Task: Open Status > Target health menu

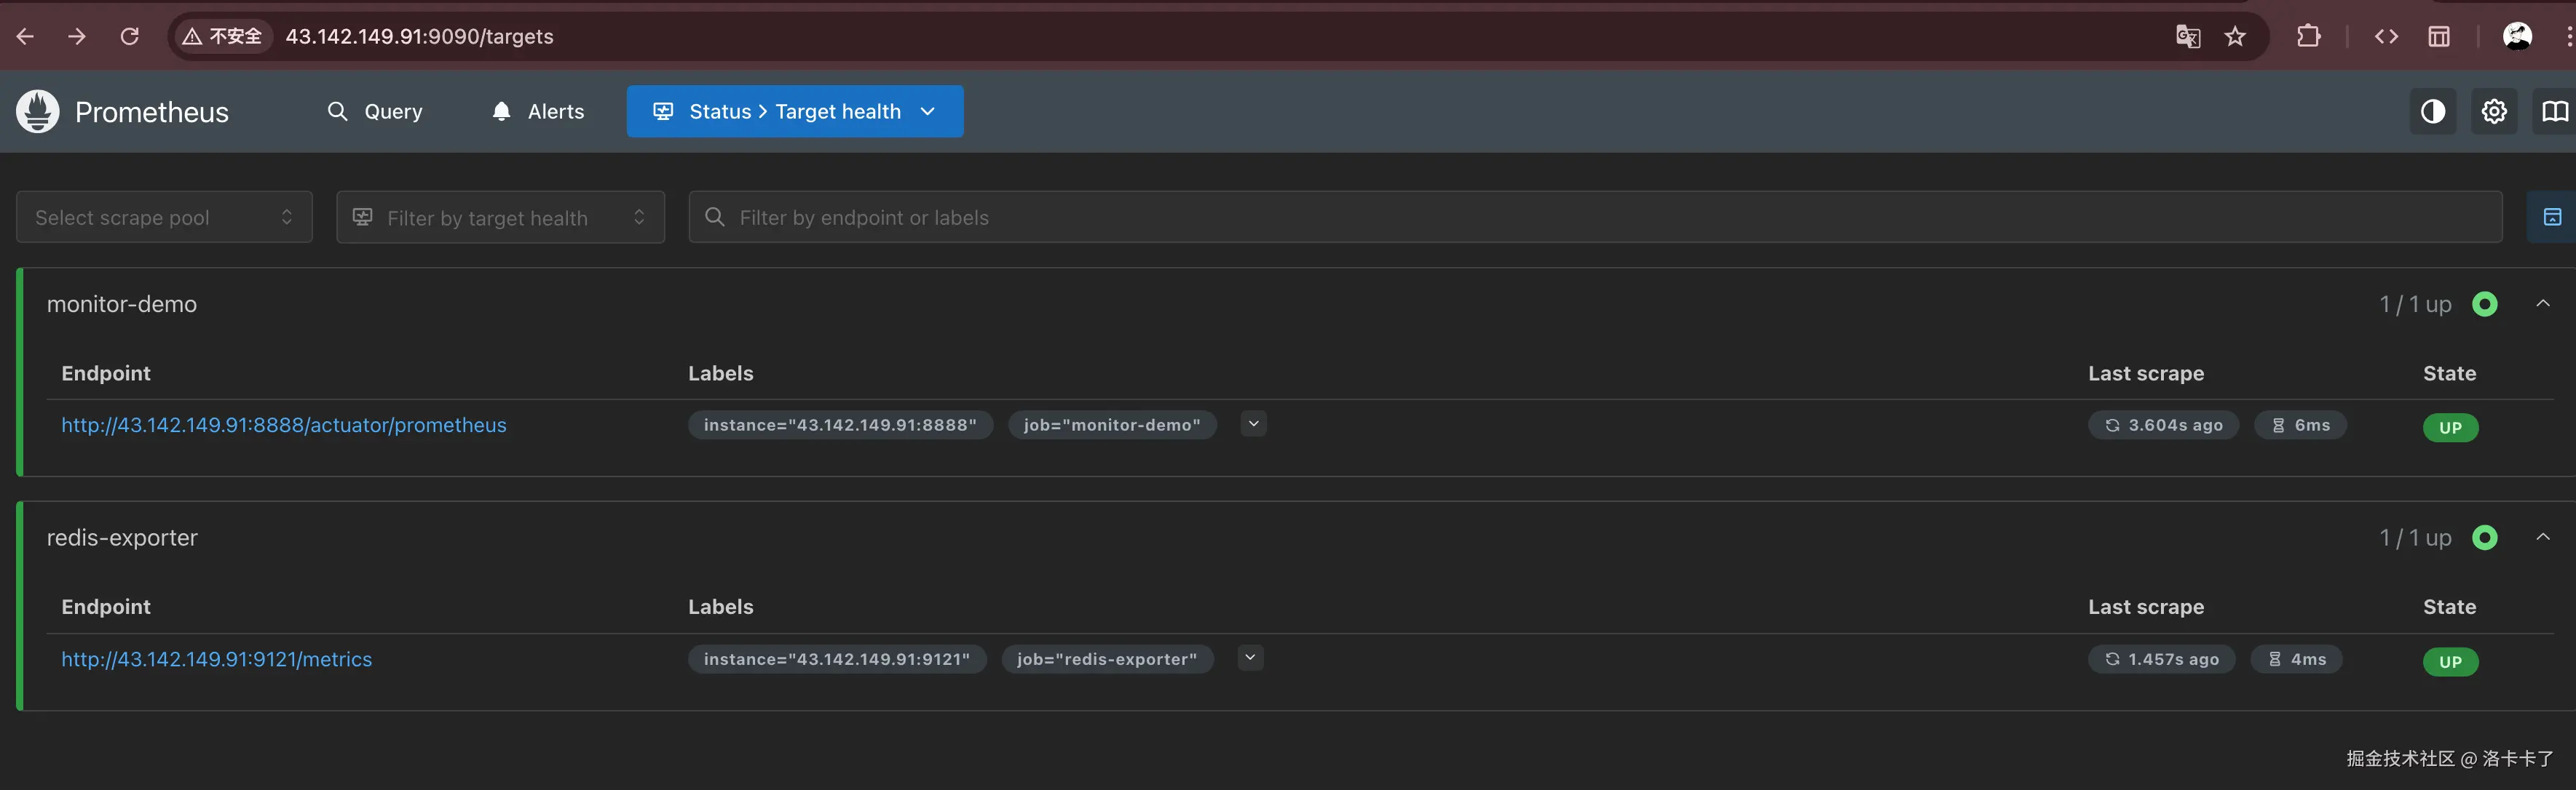Action: tap(794, 112)
